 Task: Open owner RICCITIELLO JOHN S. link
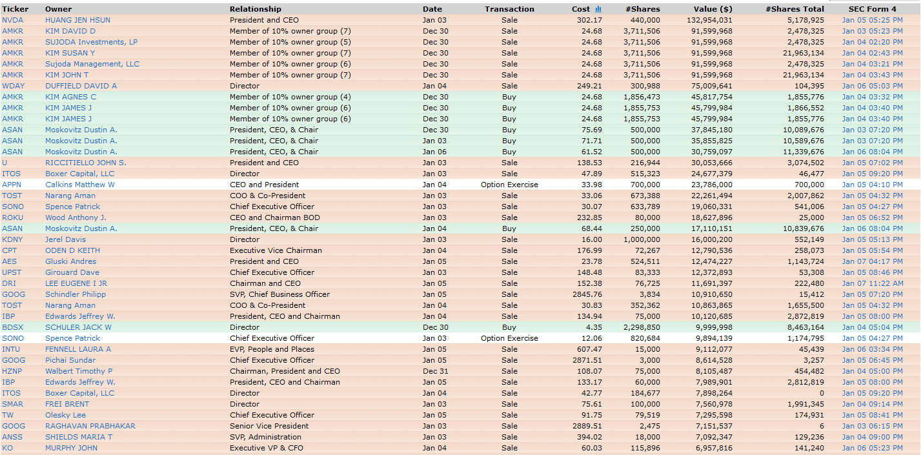[86, 163]
